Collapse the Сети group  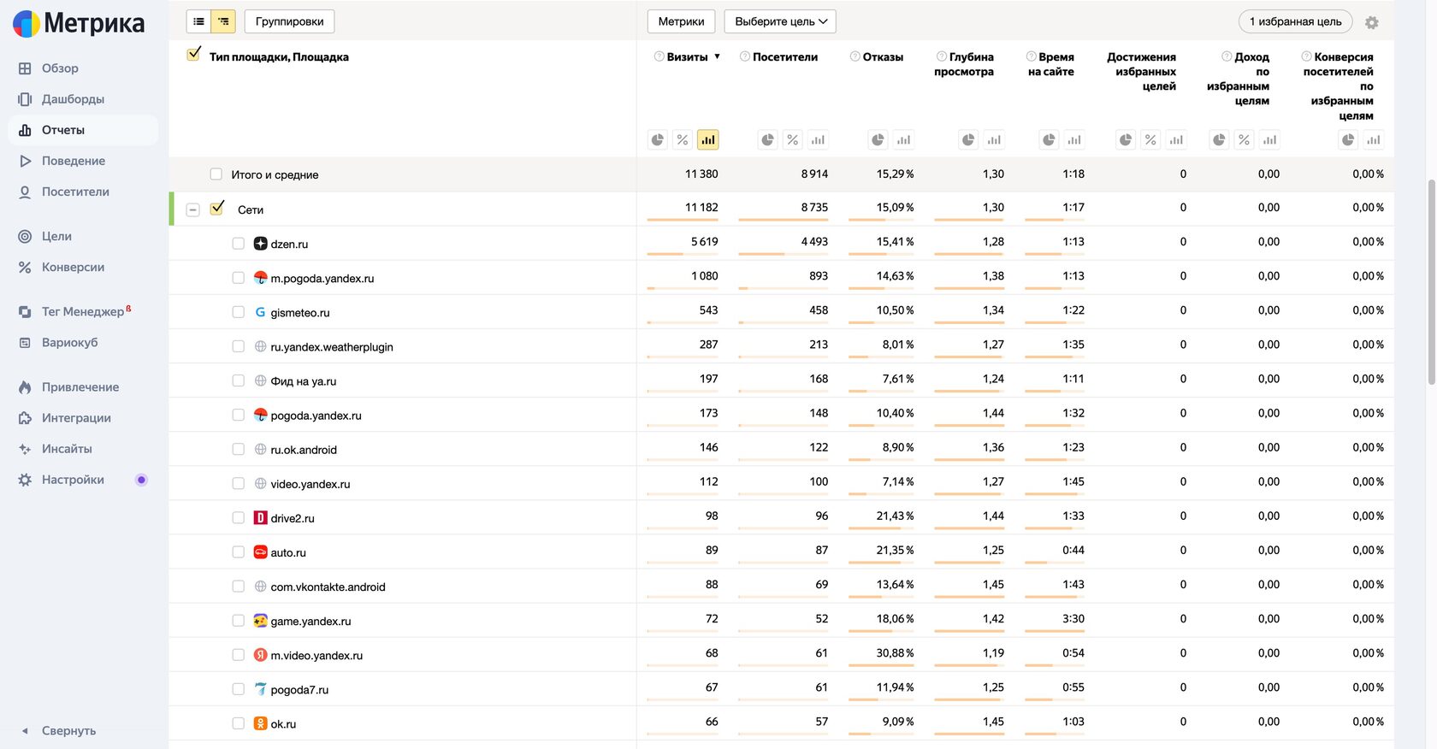click(x=193, y=209)
